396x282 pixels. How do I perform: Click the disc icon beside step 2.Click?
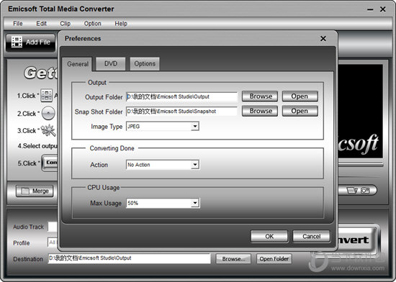(48, 113)
